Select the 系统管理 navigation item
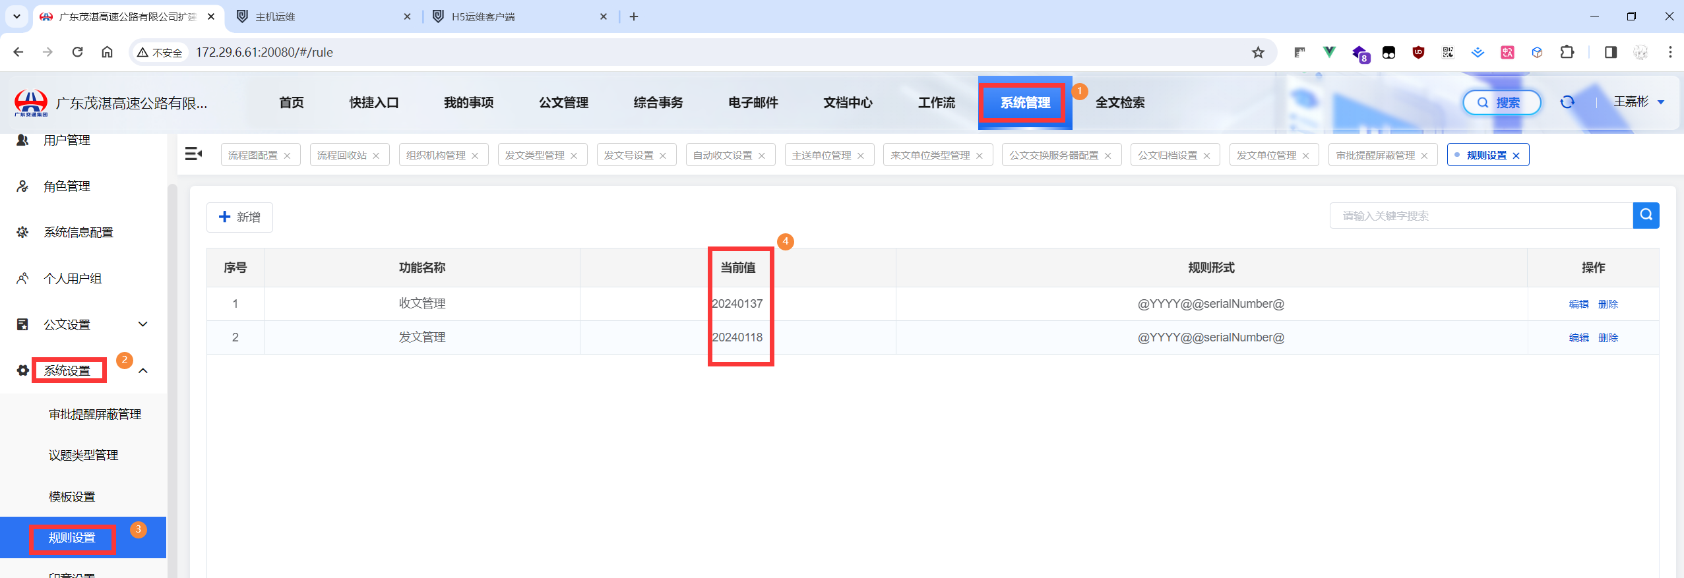The height and width of the screenshot is (578, 1684). click(1025, 103)
